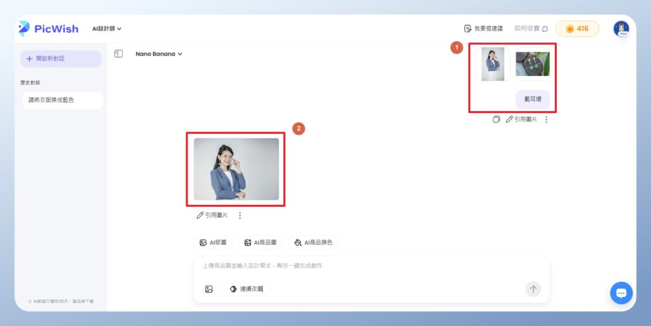Click the PicWish logo
The width and height of the screenshot is (651, 326).
(x=48, y=29)
